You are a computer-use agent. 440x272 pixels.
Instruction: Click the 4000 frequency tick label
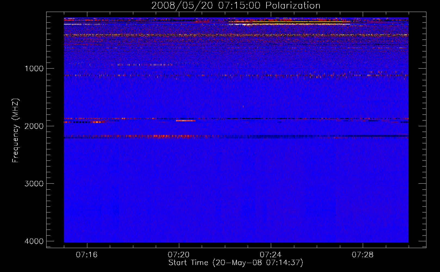click(34, 241)
